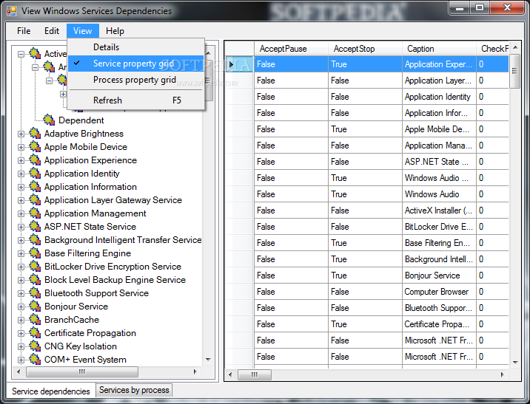This screenshot has width=530, height=404.
Task: Select Process property grid menu entry
Action: coord(136,80)
